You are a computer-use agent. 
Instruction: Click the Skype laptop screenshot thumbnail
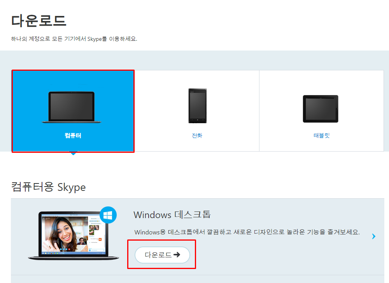(74, 236)
